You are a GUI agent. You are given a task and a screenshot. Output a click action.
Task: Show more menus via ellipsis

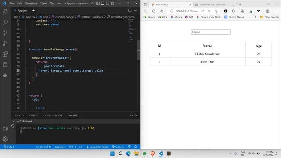click(x=60, y=4)
